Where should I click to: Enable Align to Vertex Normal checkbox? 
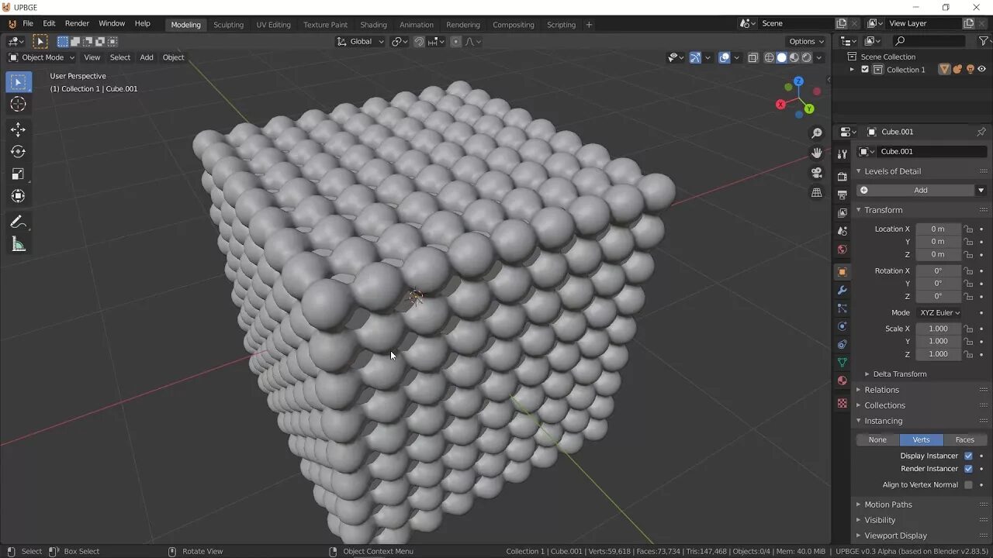pyautogui.click(x=968, y=485)
